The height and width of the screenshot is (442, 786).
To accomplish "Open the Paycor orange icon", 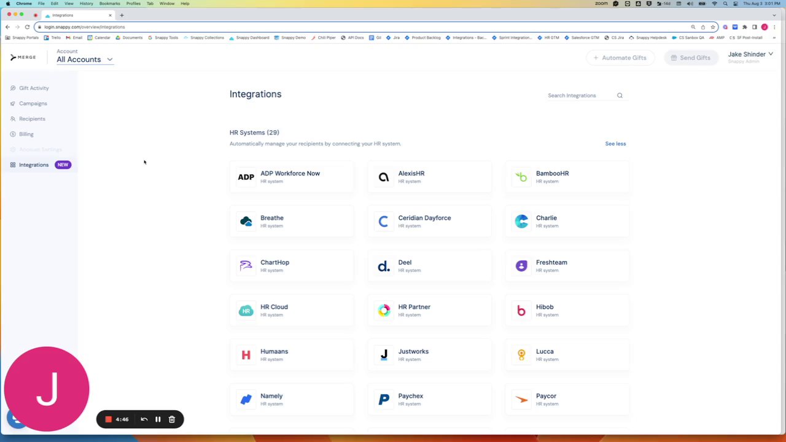I will click(x=521, y=400).
